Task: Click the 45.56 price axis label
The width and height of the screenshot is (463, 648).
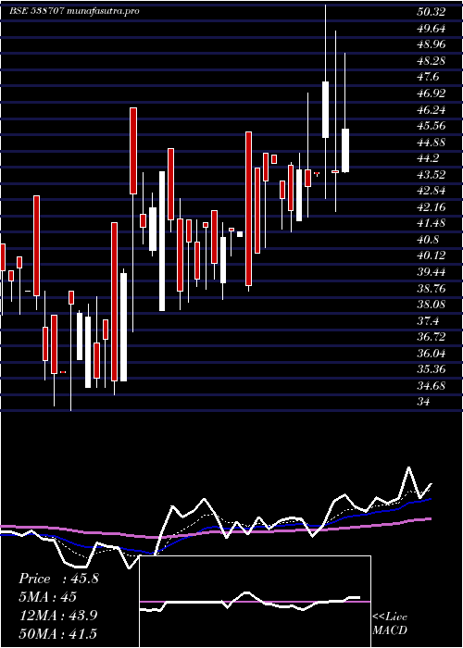Action: 432,126
